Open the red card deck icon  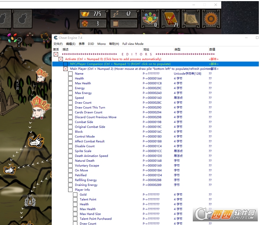170,18
